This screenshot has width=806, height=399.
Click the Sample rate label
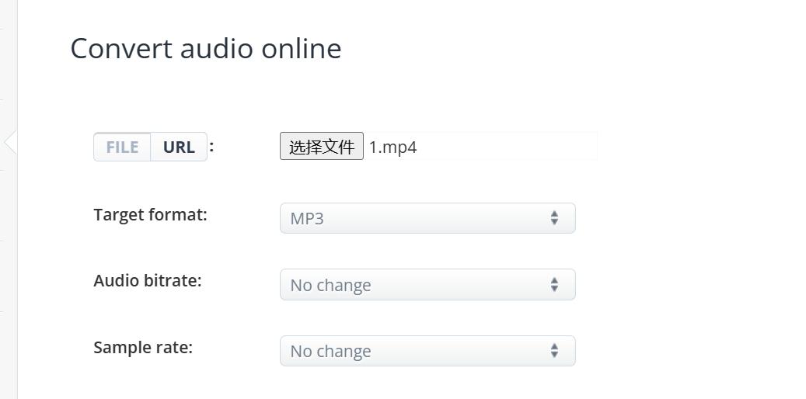pos(143,347)
